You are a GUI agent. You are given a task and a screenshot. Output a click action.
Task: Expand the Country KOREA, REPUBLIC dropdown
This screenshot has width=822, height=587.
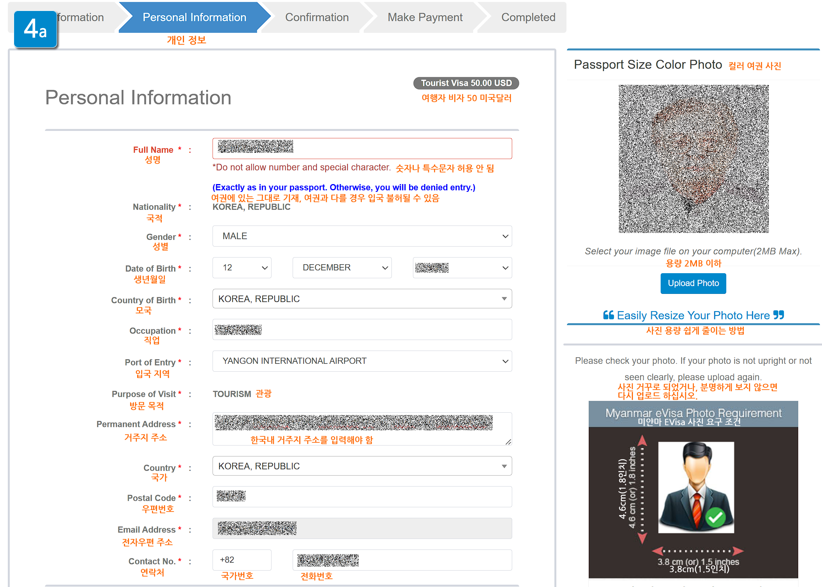[x=362, y=466]
